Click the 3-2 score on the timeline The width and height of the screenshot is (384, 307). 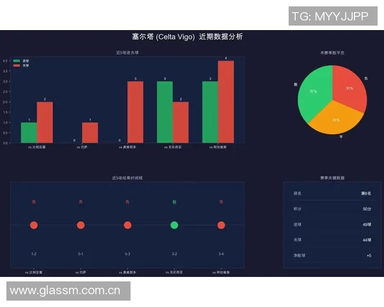174,254
